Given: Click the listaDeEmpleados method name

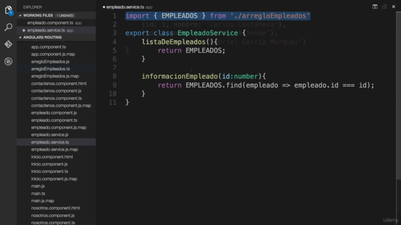Looking at the screenshot, I should [174, 42].
